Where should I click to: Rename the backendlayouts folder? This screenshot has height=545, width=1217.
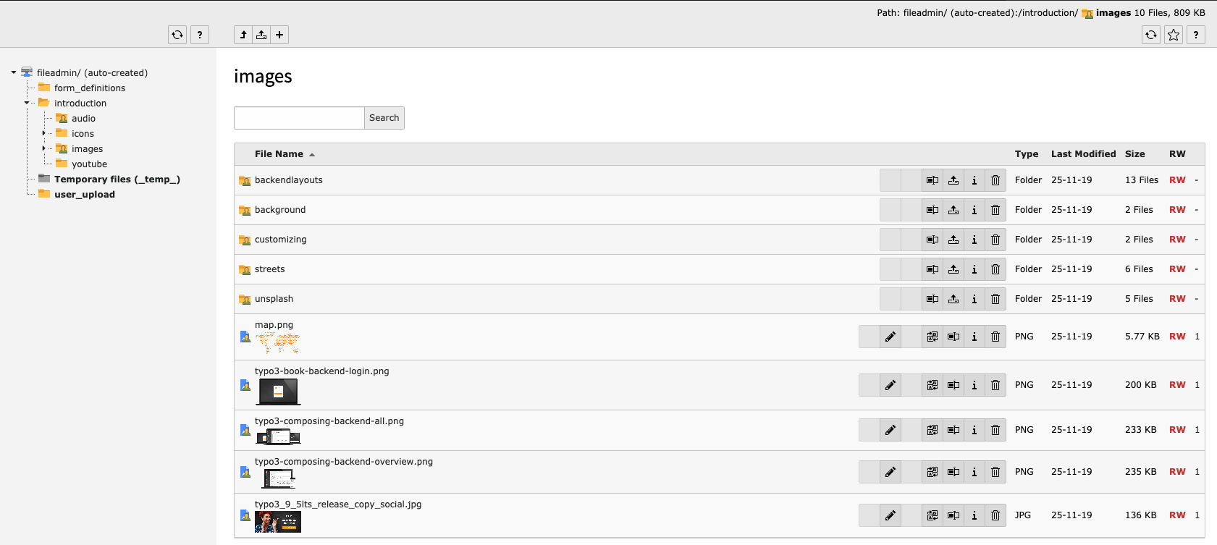pos(932,180)
